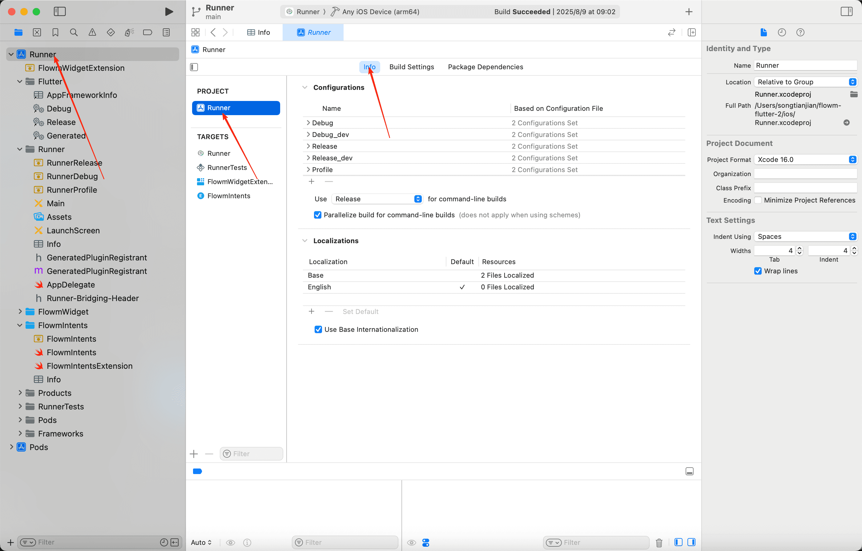Image resolution: width=862 pixels, height=551 pixels.
Task: Open the Project Format Xcode 16.0 dropdown
Action: (x=805, y=159)
